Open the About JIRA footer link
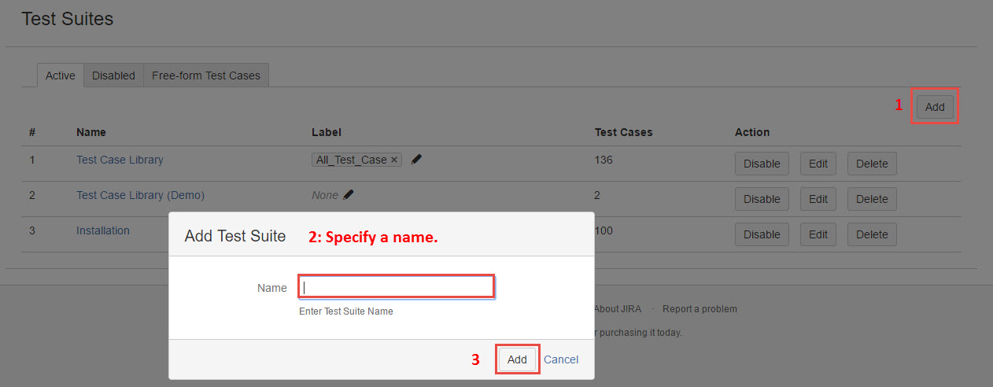This screenshot has height=387, width=993. [617, 308]
